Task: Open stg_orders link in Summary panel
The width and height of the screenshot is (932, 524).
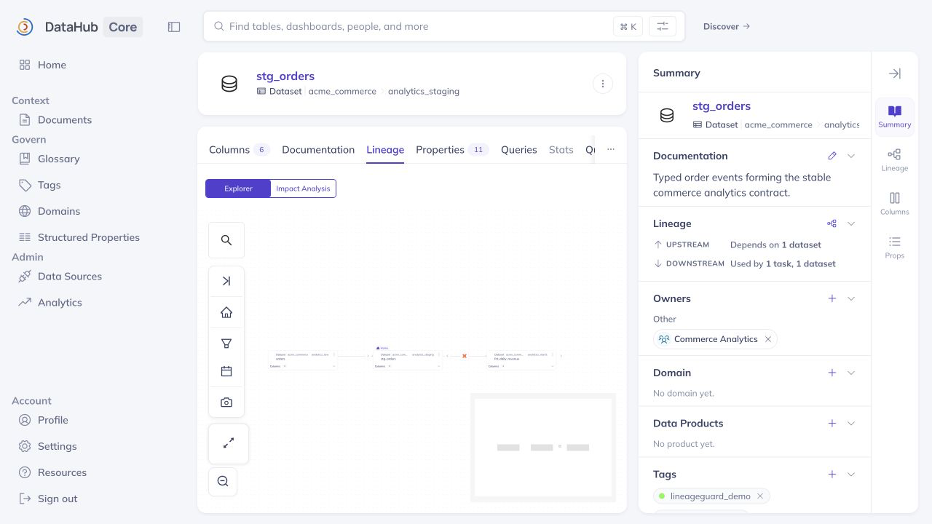Action: click(722, 106)
